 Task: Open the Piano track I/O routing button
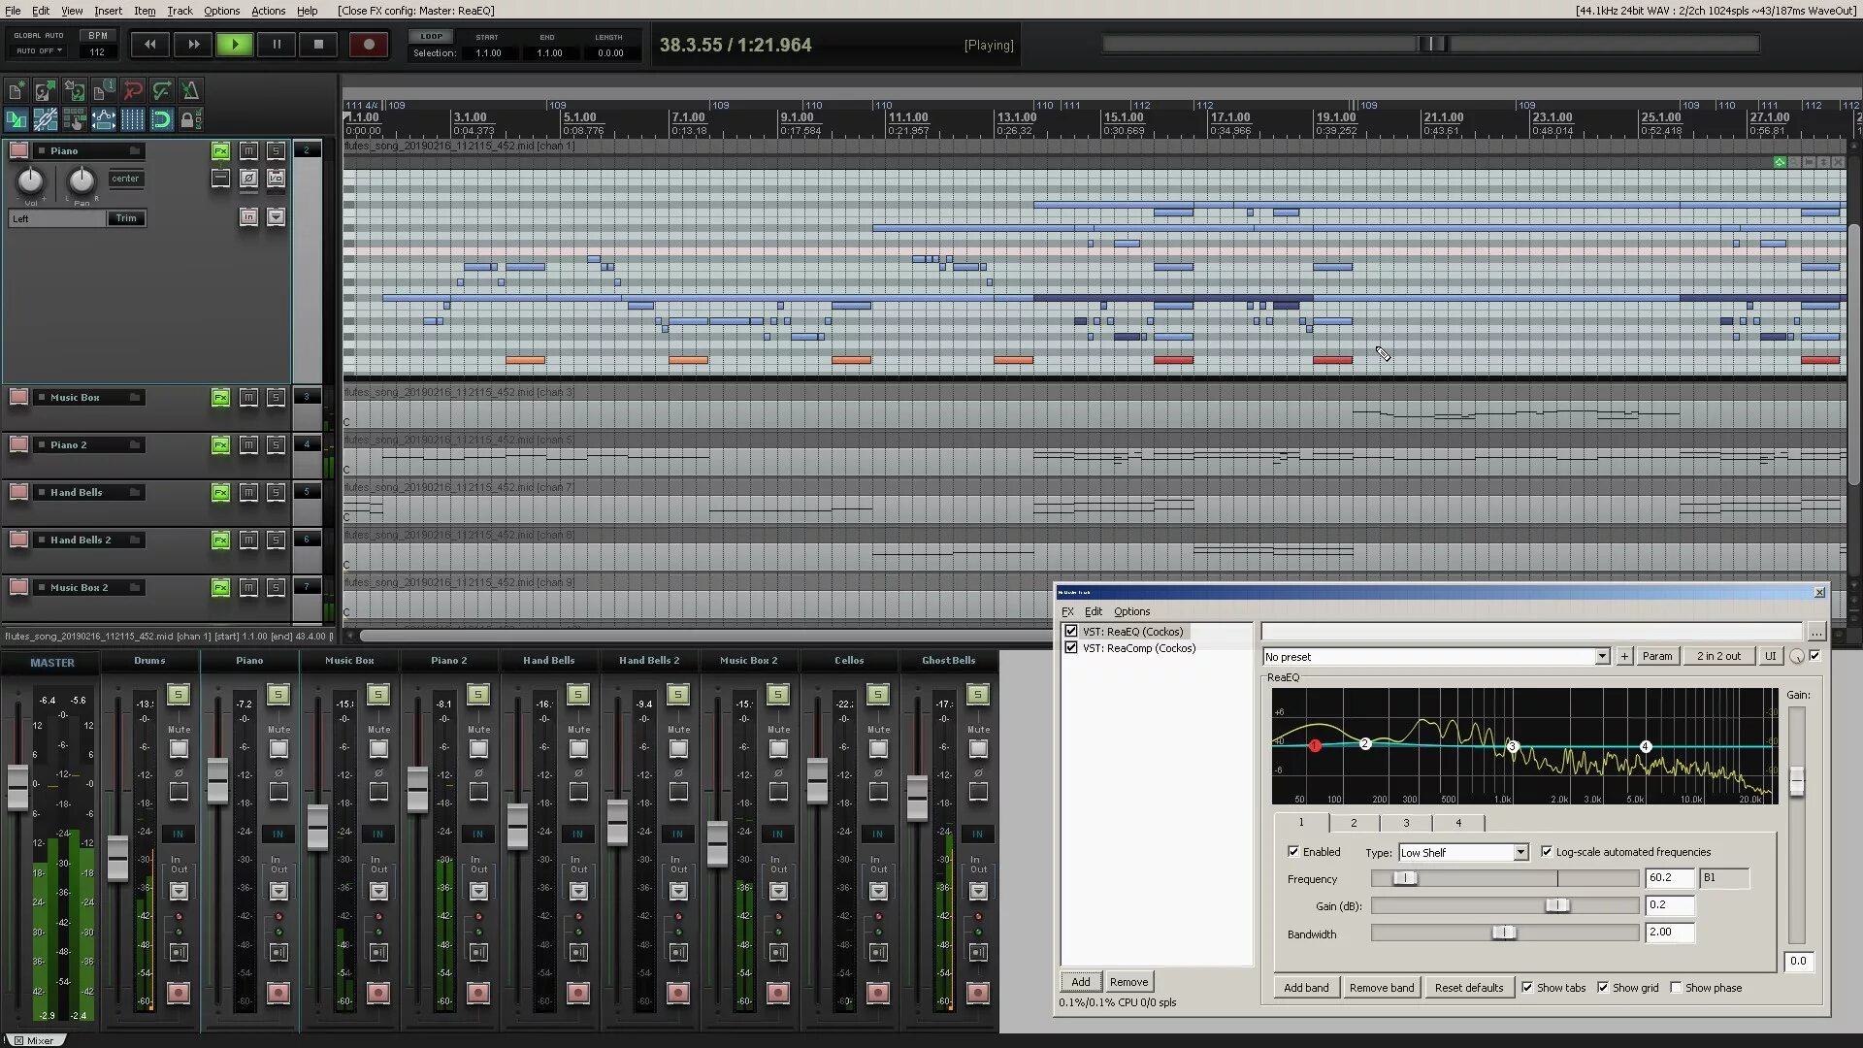(277, 178)
